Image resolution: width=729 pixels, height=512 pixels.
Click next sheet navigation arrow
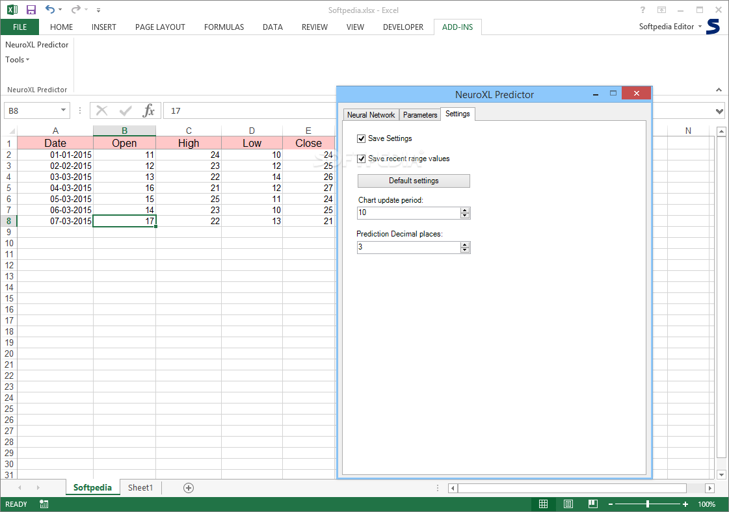(x=38, y=488)
